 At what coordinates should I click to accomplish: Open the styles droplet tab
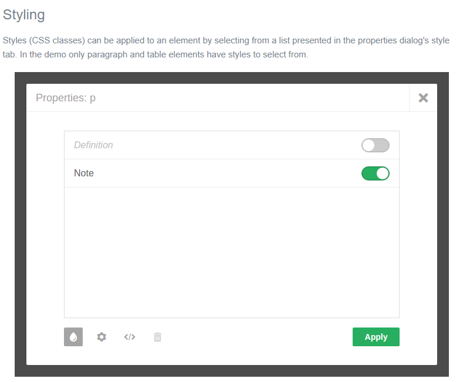click(x=73, y=337)
